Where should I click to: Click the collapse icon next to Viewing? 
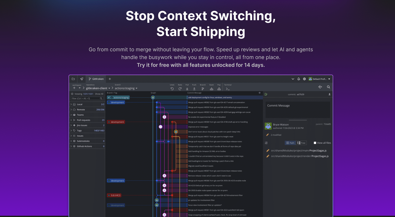point(72,94)
